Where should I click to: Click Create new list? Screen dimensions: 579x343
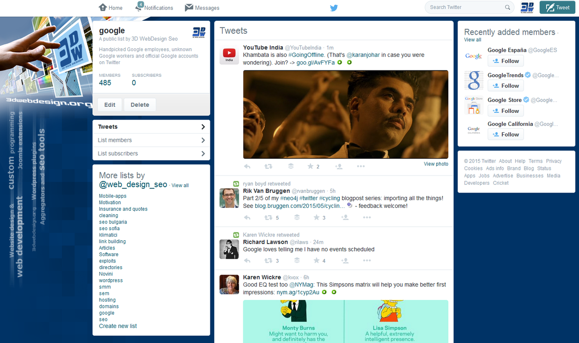tap(118, 326)
